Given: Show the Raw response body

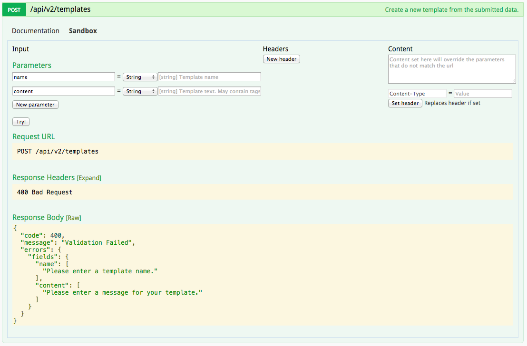Looking at the screenshot, I should [x=73, y=218].
